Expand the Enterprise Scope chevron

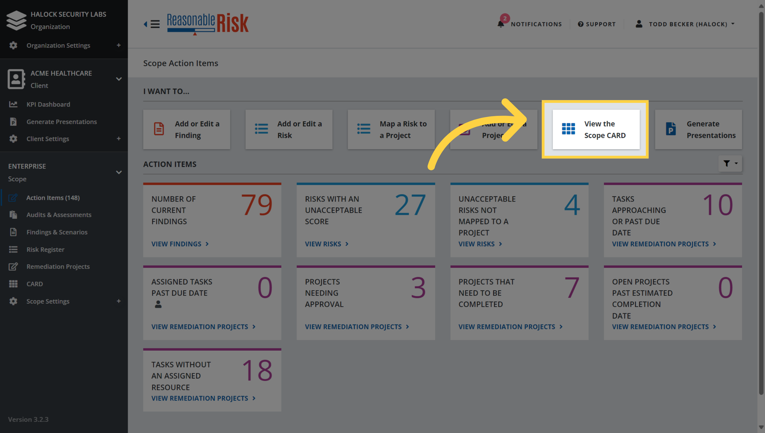(x=119, y=173)
